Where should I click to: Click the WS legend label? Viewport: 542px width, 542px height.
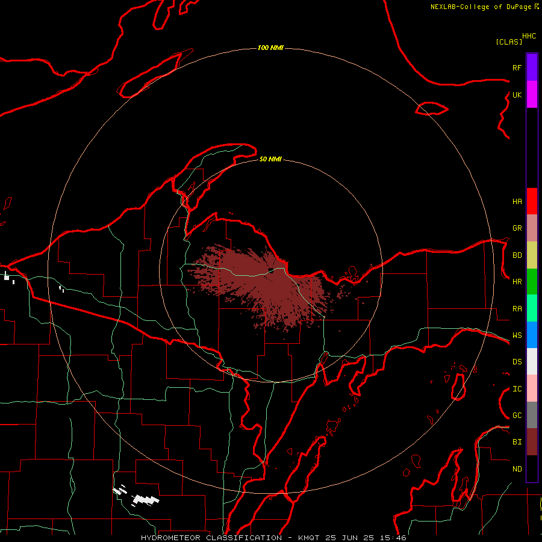pyautogui.click(x=517, y=335)
